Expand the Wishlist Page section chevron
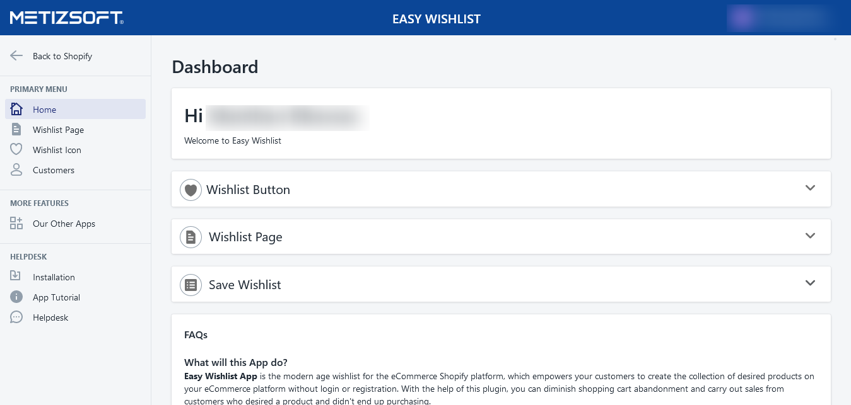This screenshot has height=405, width=851. tap(811, 236)
